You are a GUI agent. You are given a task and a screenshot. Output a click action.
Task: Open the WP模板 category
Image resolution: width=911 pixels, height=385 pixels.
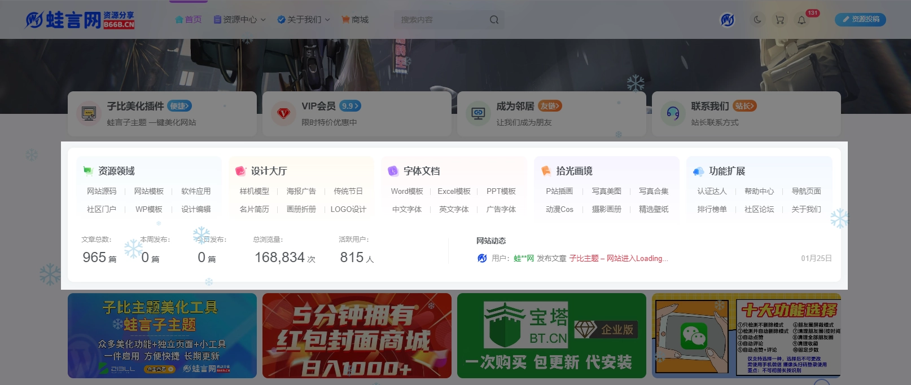coord(149,209)
